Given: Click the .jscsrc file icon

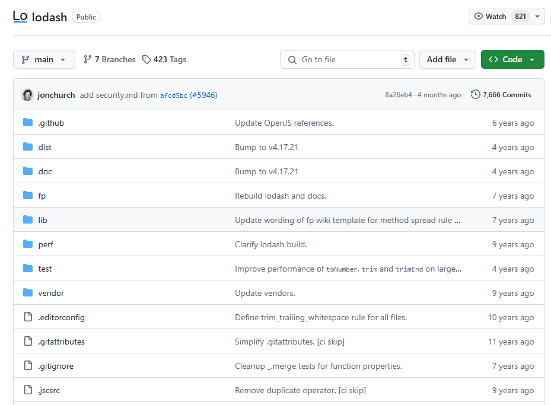Looking at the screenshot, I should (x=28, y=390).
